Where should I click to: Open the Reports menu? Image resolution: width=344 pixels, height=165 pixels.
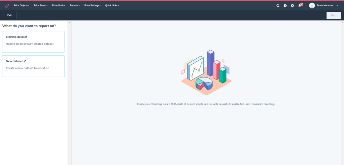(x=75, y=5)
